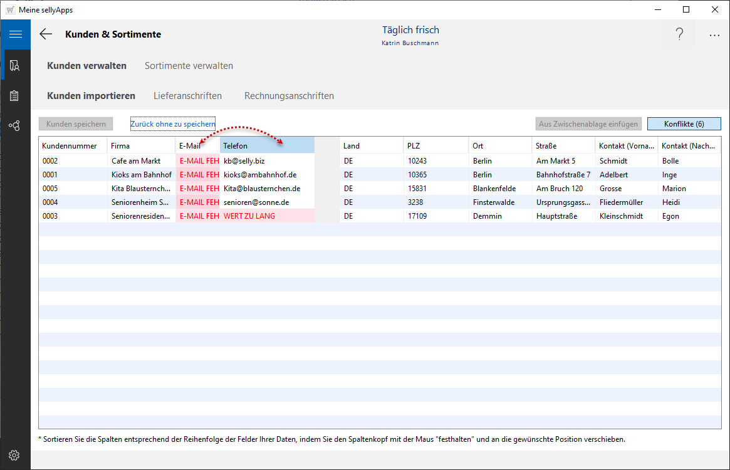Open the share connections sidebar icon
This screenshot has width=730, height=470.
point(15,126)
